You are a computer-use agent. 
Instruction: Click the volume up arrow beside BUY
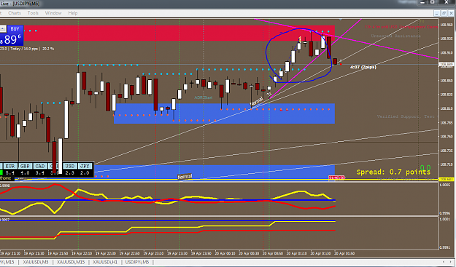[3, 28]
